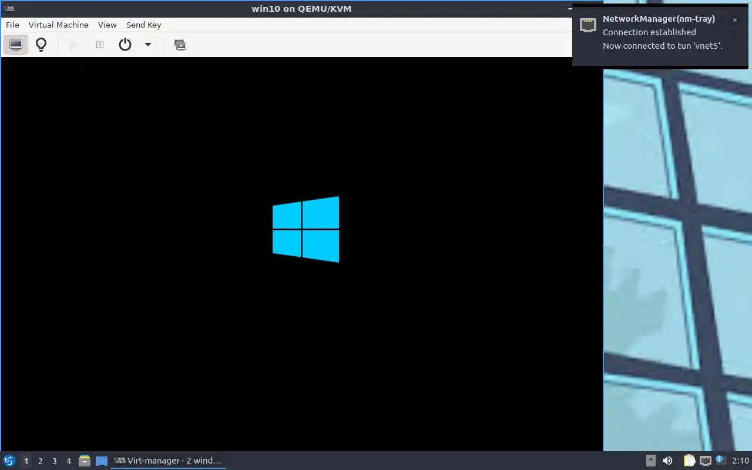Open the Lubuntu application menu

(x=9, y=461)
